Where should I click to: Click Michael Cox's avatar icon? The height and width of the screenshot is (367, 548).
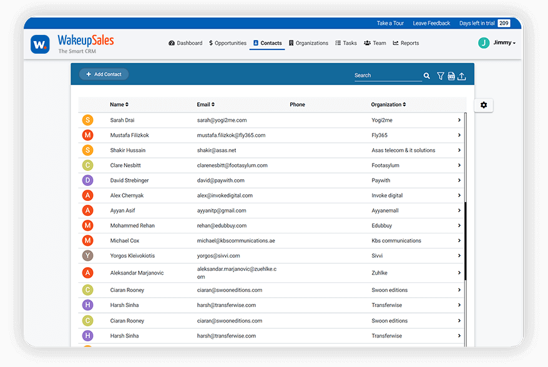coord(88,240)
